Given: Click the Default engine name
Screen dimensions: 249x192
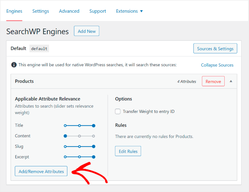Looking at the screenshot, I should click(18, 48).
